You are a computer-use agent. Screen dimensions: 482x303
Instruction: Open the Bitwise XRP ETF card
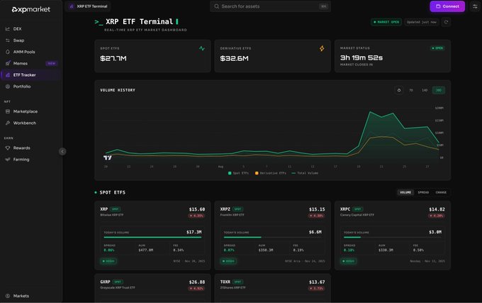tap(152, 236)
